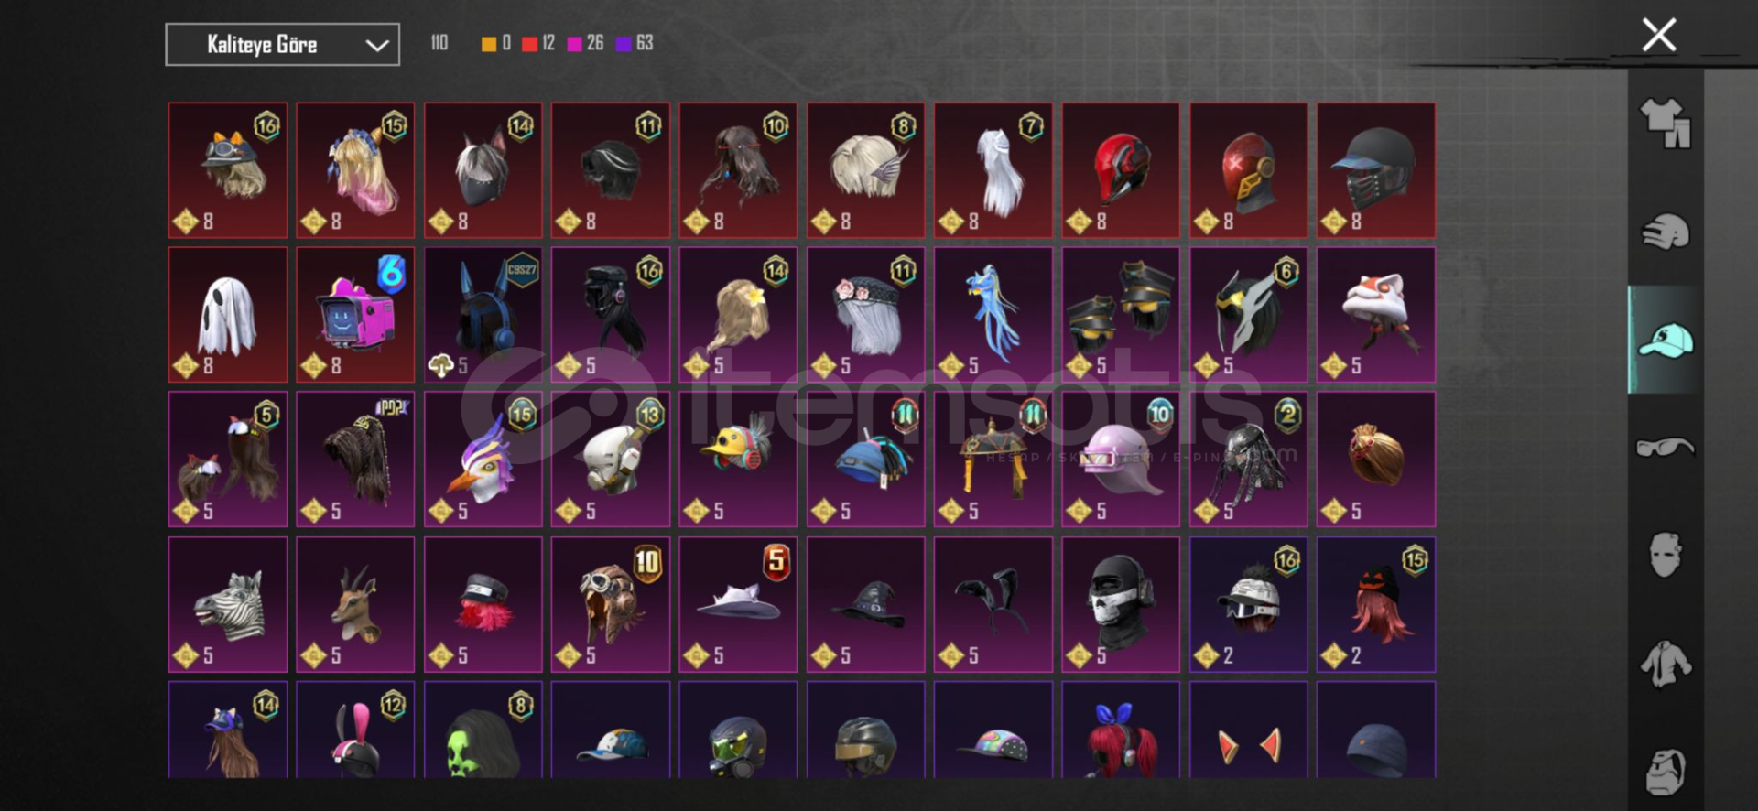The height and width of the screenshot is (811, 1758).
Task: Filter by the red quality swatch showing 12
Action: point(529,44)
